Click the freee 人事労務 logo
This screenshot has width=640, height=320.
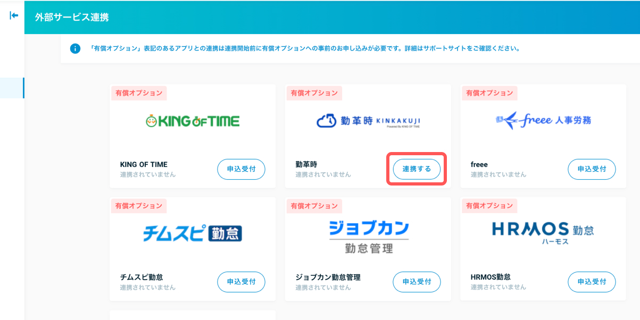(x=543, y=120)
